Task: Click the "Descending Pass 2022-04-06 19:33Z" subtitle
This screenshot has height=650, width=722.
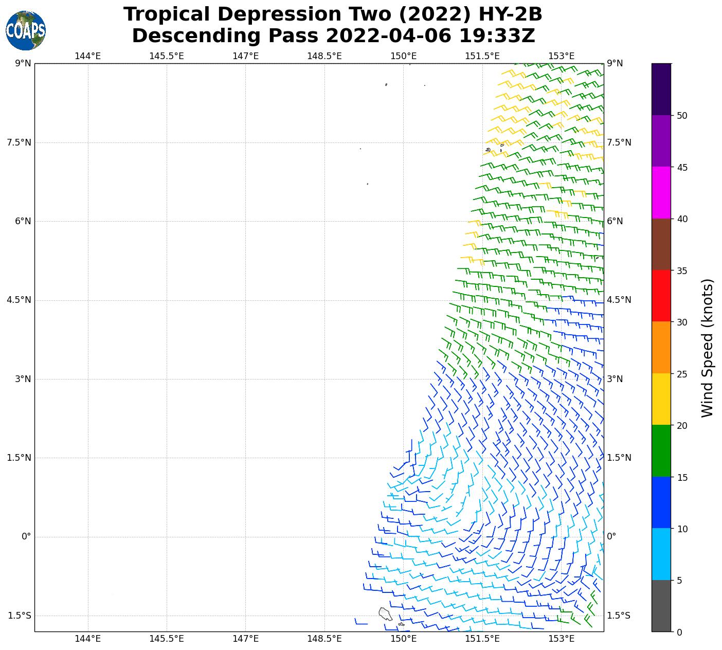Action: 333,36
